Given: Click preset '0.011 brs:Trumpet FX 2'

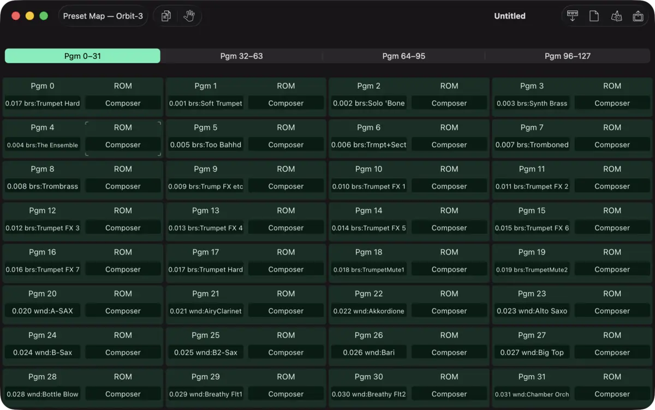Looking at the screenshot, I should tap(532, 186).
